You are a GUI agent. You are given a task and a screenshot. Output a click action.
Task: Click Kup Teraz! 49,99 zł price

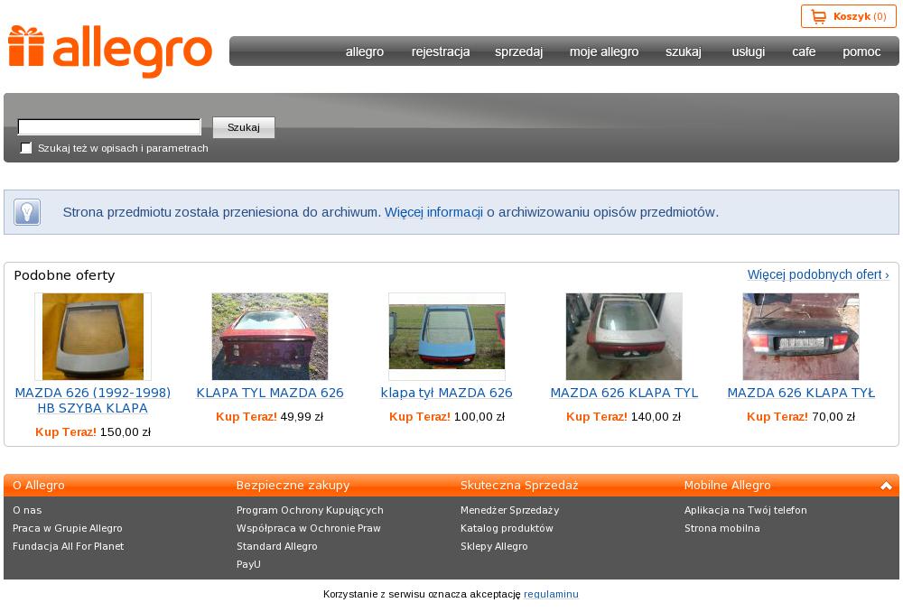[x=269, y=417]
